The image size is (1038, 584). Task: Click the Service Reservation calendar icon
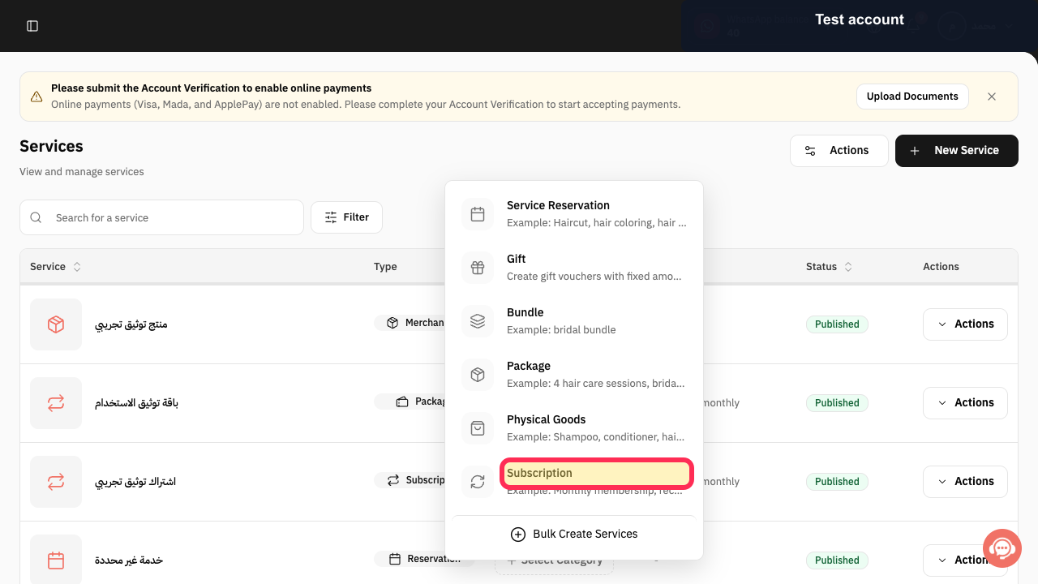click(x=478, y=214)
